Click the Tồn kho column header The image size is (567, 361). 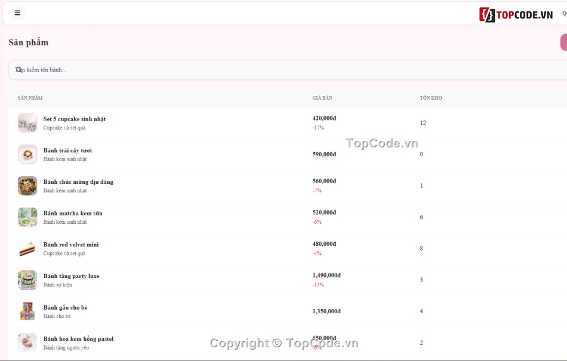(x=431, y=98)
